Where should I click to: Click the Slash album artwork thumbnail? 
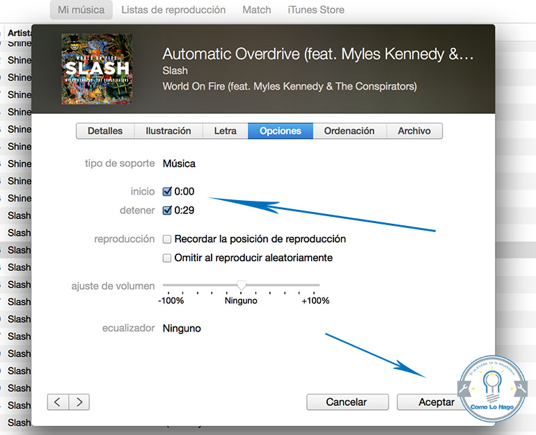pyautogui.click(x=97, y=69)
